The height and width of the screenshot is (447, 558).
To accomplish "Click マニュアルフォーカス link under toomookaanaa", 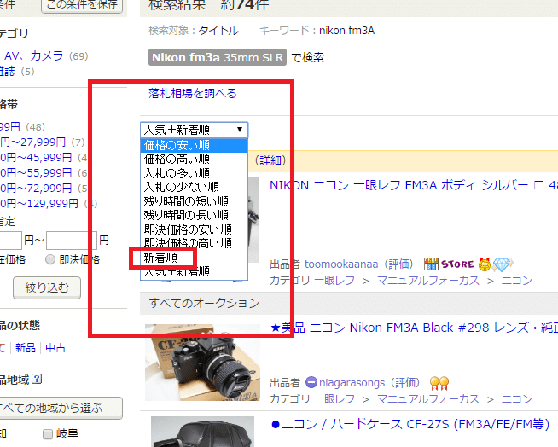I will [x=428, y=281].
